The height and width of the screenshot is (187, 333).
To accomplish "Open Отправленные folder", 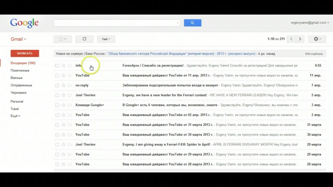I will [21, 85].
